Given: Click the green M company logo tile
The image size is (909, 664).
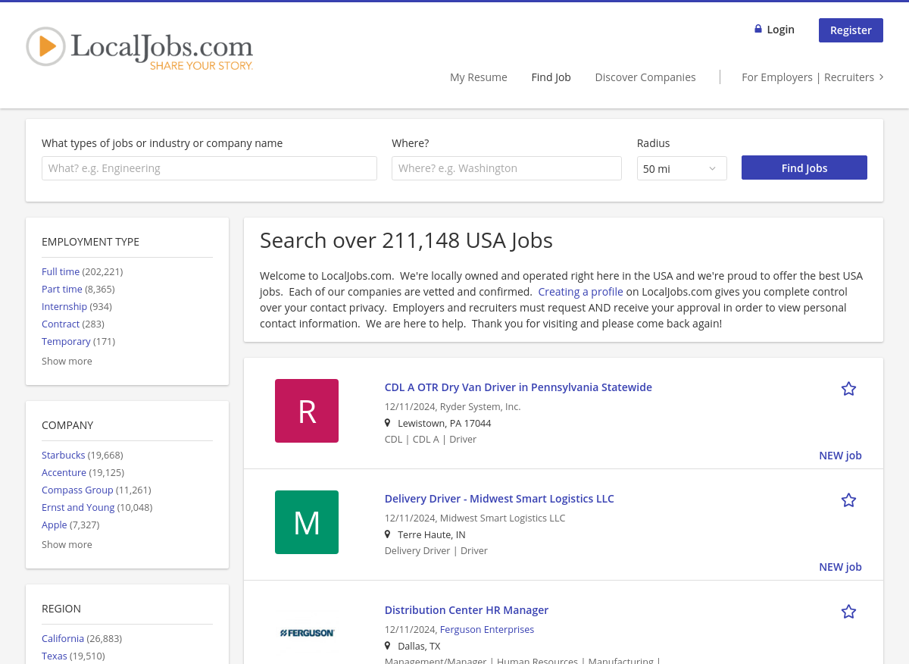Looking at the screenshot, I should [x=307, y=522].
